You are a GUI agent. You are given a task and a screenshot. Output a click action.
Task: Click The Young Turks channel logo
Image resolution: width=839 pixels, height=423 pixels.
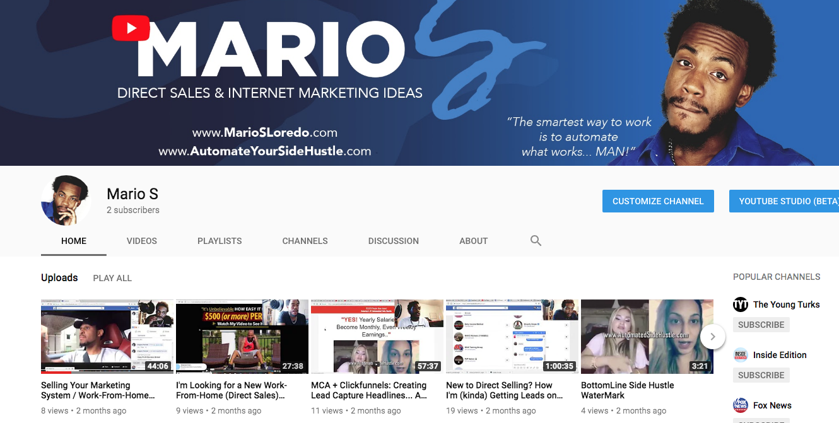coord(741,304)
